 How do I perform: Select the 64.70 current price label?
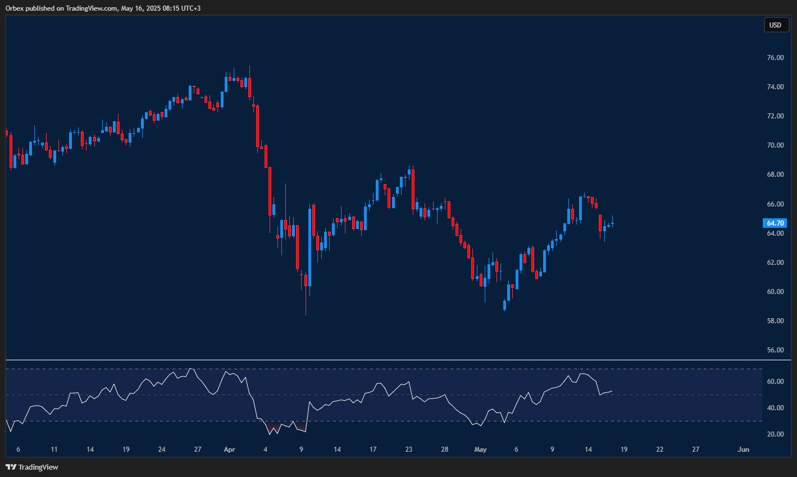(775, 223)
